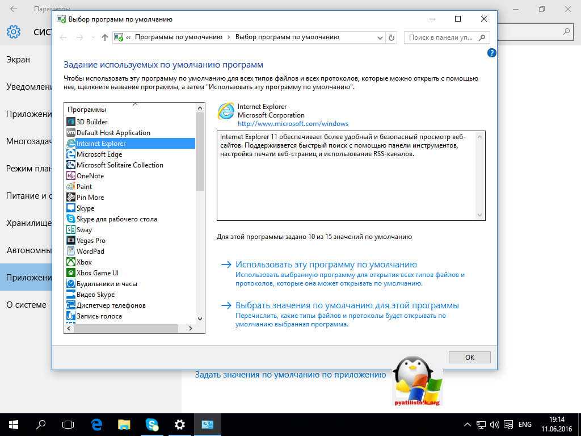The height and width of the screenshot is (436, 581).
Task: Go up one folder level
Action: (x=104, y=37)
